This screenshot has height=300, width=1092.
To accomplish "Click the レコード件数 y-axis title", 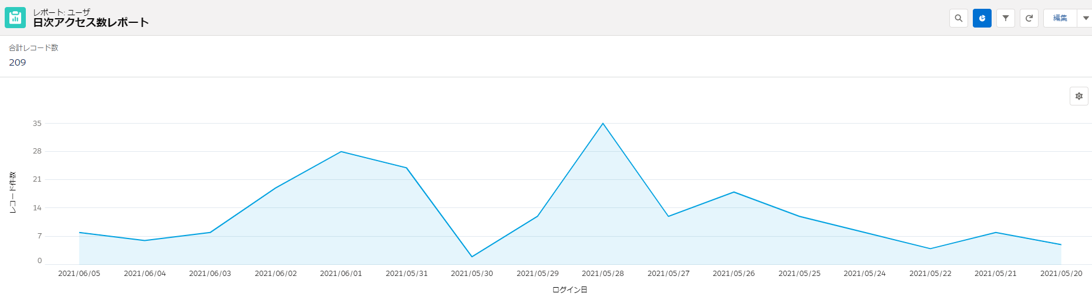I will pos(13,192).
